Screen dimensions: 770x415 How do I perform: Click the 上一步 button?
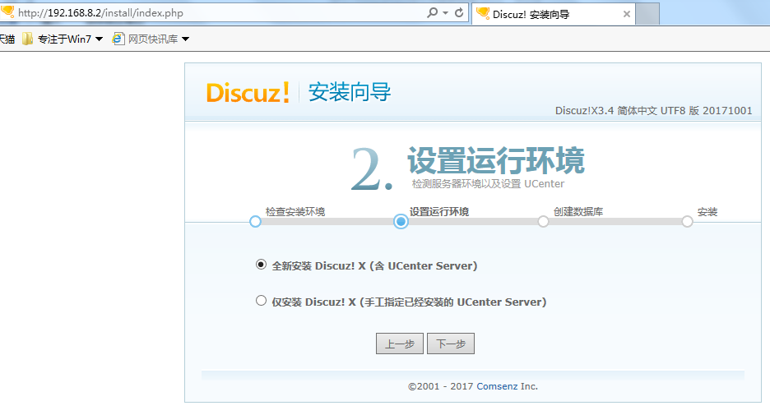400,344
